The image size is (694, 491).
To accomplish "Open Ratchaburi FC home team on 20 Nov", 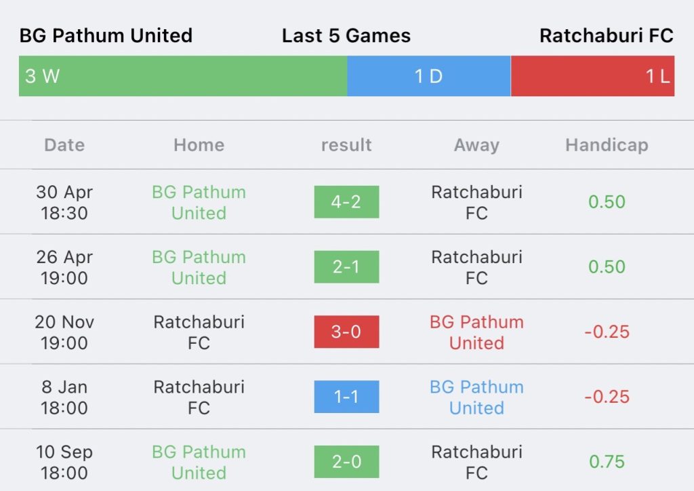I will pyautogui.click(x=199, y=332).
